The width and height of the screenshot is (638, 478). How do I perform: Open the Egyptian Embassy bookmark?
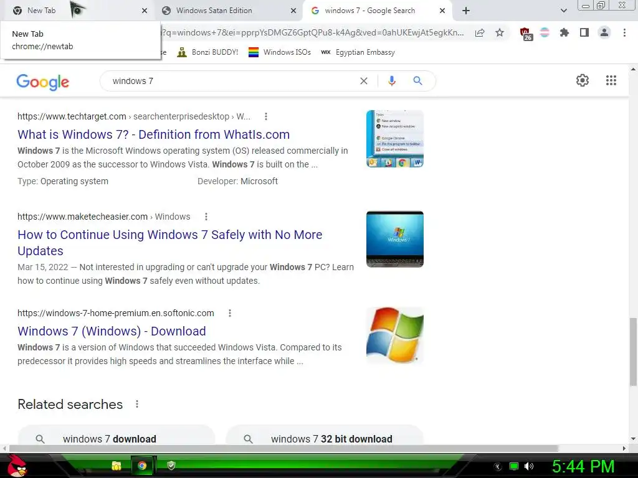358,52
